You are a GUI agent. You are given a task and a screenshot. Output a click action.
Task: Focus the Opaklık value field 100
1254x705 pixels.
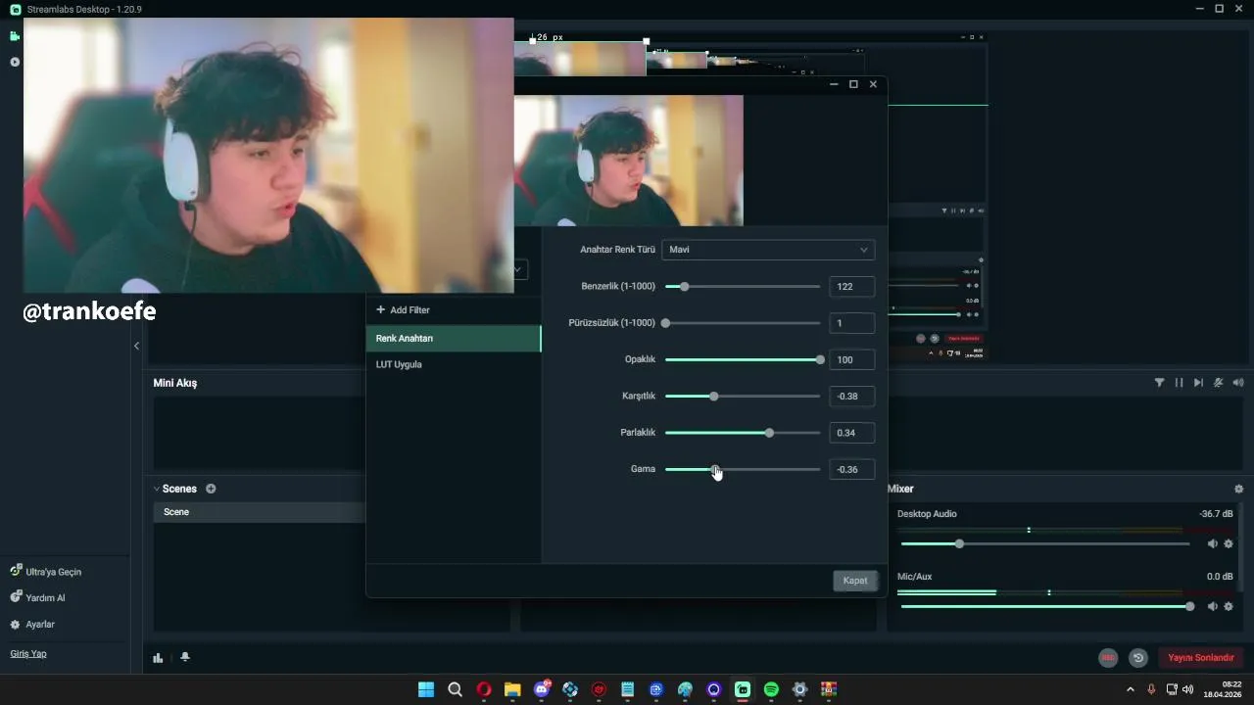(x=851, y=359)
